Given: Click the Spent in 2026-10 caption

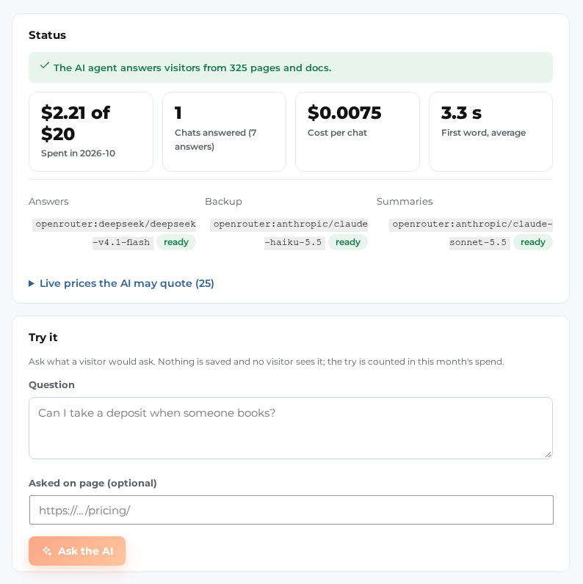Looking at the screenshot, I should [x=78, y=153].
